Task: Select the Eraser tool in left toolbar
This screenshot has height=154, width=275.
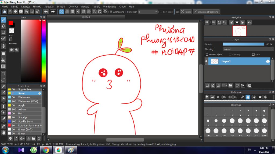Action: tap(3, 26)
